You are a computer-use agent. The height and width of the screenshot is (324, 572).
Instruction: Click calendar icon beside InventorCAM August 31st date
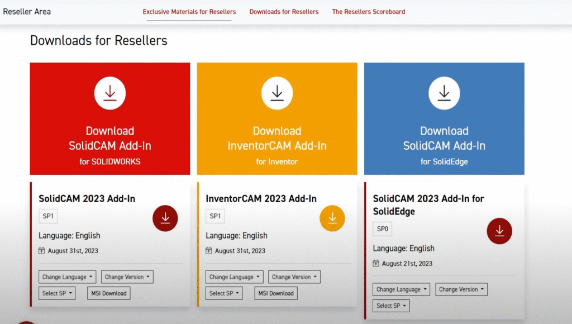[209, 251]
